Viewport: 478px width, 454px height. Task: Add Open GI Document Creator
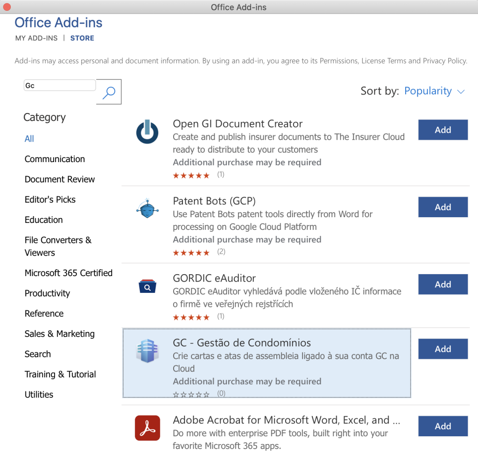443,130
